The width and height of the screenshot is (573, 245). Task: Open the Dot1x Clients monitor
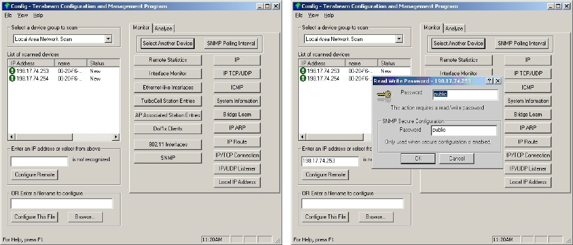pos(168,129)
